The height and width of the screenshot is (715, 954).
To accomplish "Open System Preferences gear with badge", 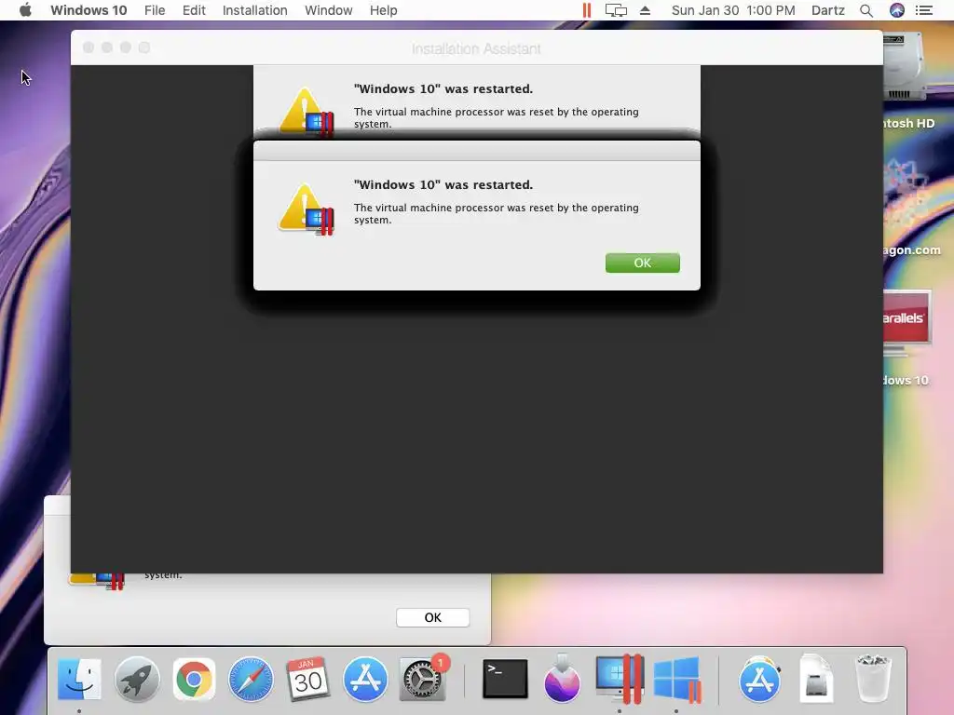I will point(423,679).
